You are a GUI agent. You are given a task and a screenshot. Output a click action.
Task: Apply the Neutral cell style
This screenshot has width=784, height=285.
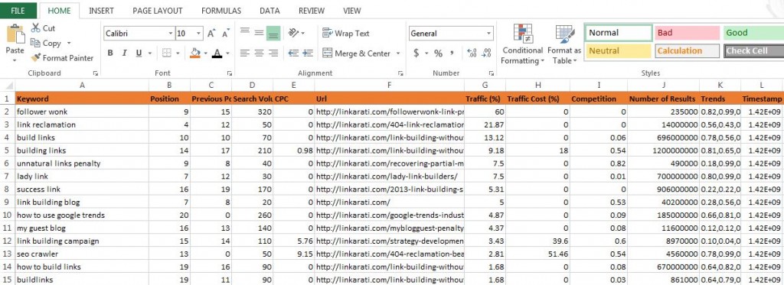pyautogui.click(x=619, y=51)
